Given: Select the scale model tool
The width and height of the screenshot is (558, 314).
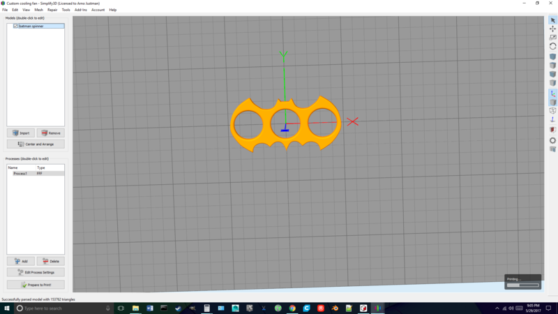Looking at the screenshot, I should pyautogui.click(x=552, y=38).
